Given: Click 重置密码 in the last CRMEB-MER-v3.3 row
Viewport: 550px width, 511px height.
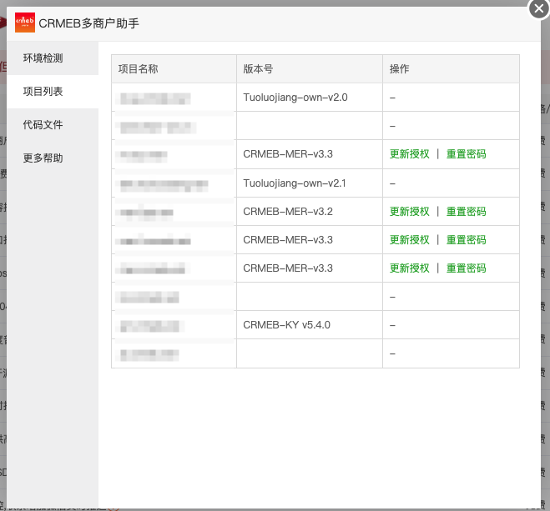Looking at the screenshot, I should tap(466, 268).
